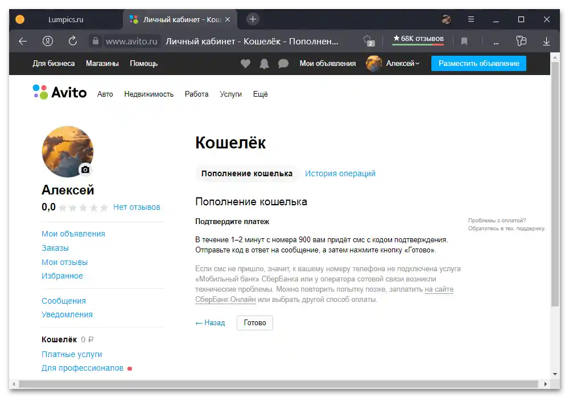
Task: Open Помощь in top bar
Action: pyautogui.click(x=144, y=64)
